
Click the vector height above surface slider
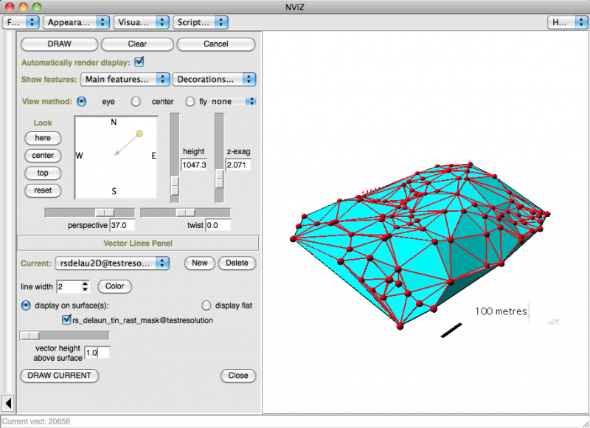[x=65, y=336]
